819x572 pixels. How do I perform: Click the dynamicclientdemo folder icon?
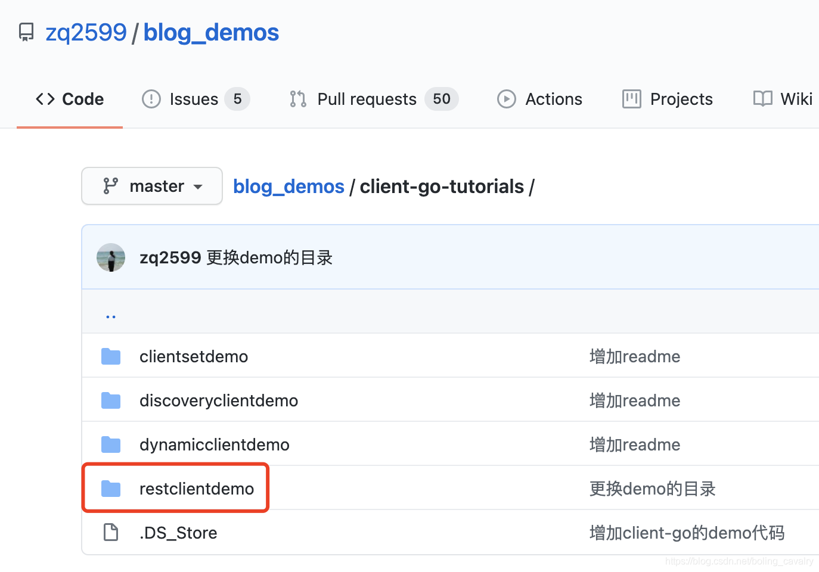click(111, 444)
